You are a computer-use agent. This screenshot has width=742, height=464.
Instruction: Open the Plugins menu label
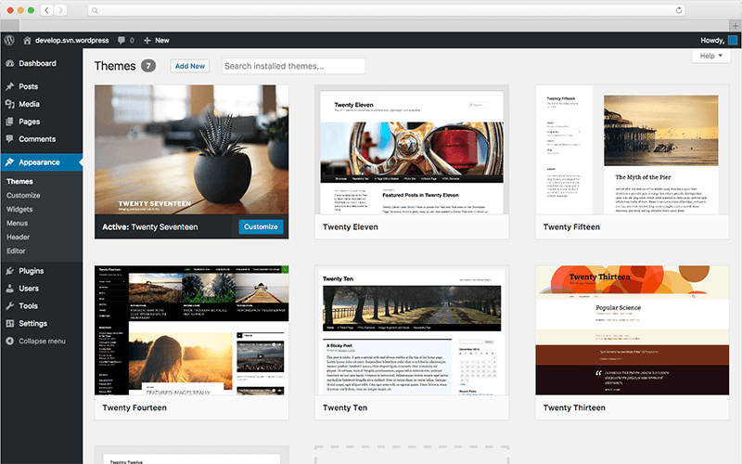(32, 271)
